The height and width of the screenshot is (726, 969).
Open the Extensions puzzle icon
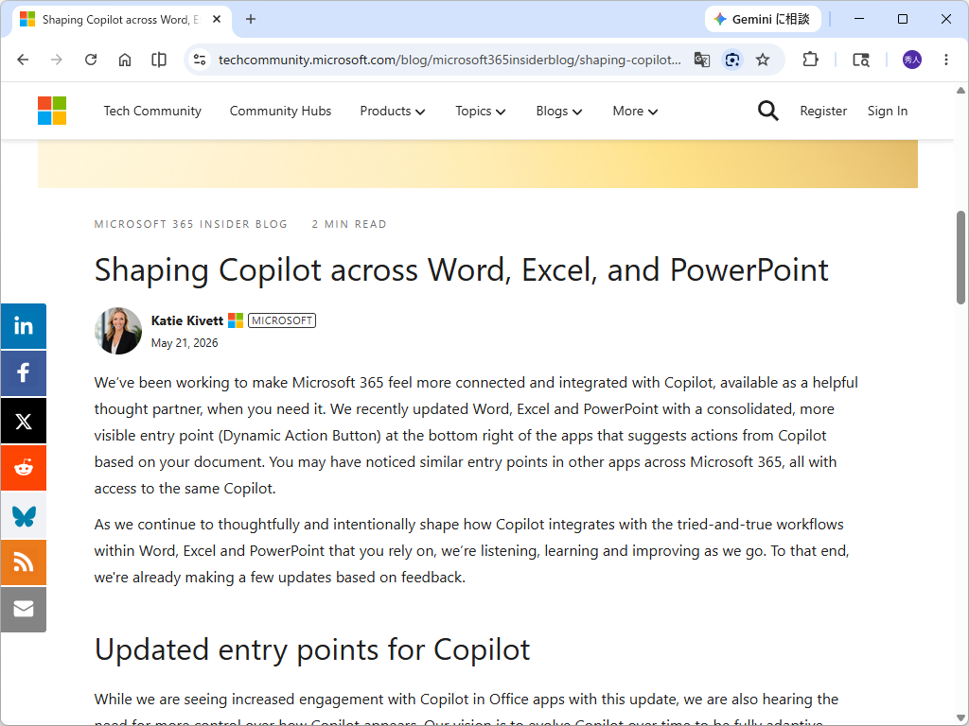click(x=810, y=60)
